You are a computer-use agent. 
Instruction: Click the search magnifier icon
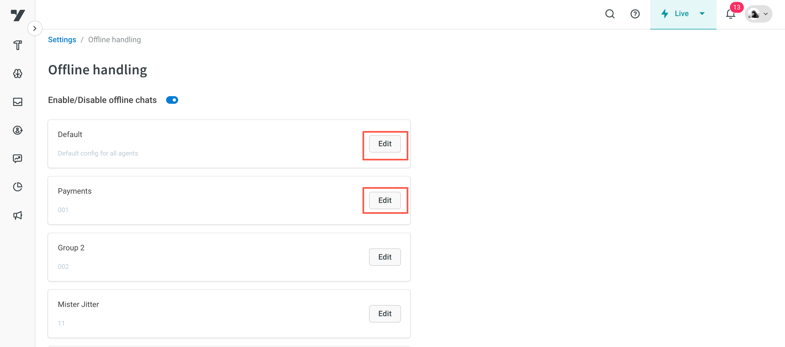pos(610,14)
